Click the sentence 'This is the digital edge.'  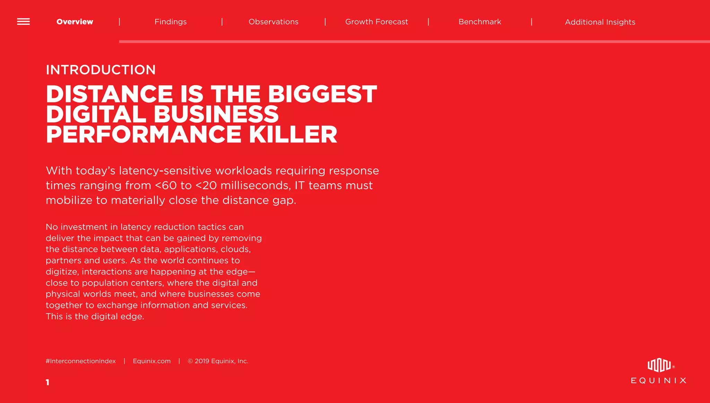coord(95,316)
